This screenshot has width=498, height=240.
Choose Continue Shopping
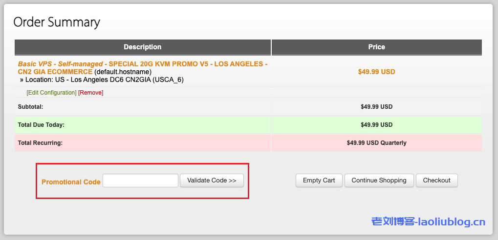[x=379, y=180]
